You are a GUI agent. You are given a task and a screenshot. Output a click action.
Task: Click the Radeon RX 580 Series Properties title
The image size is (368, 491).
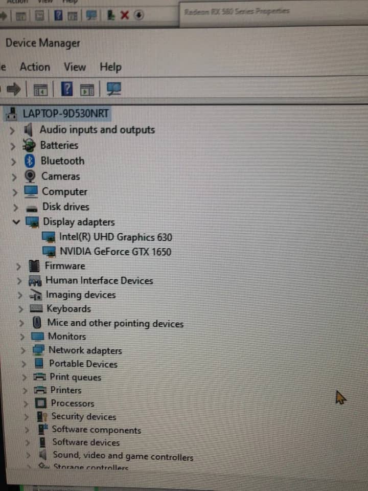[237, 12]
